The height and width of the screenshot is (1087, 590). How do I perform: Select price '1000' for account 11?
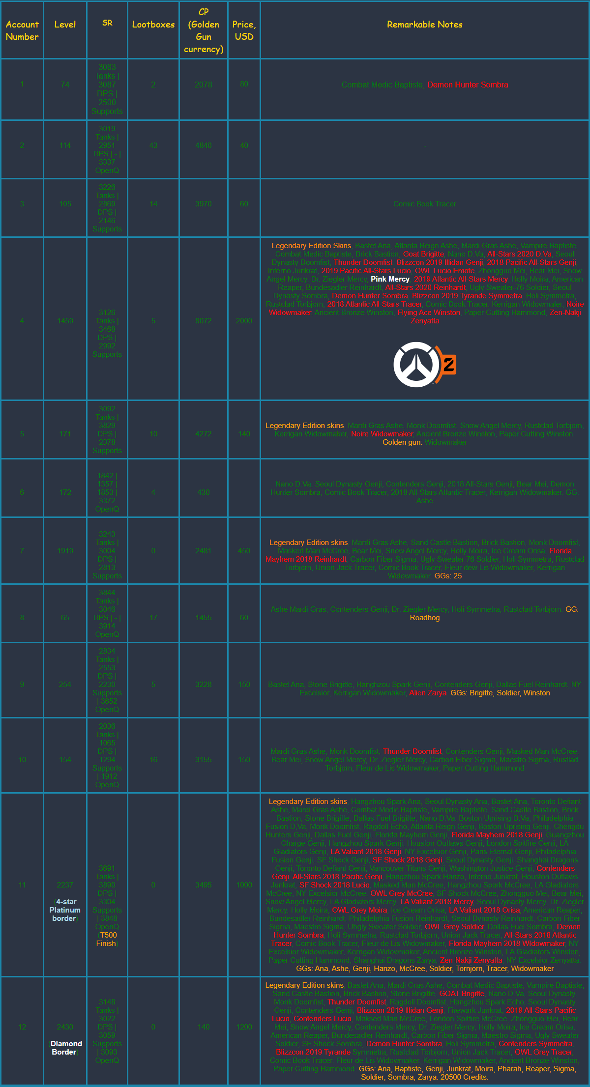click(x=244, y=885)
